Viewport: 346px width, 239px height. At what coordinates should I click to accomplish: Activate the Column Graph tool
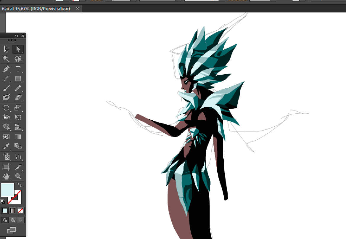(x=18, y=157)
